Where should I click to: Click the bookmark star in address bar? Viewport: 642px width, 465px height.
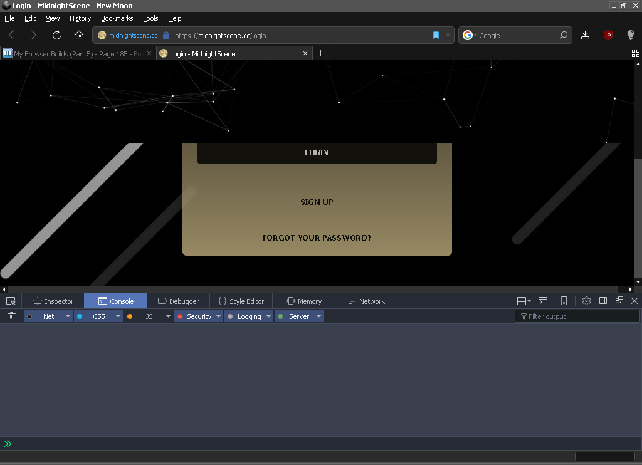tap(436, 36)
